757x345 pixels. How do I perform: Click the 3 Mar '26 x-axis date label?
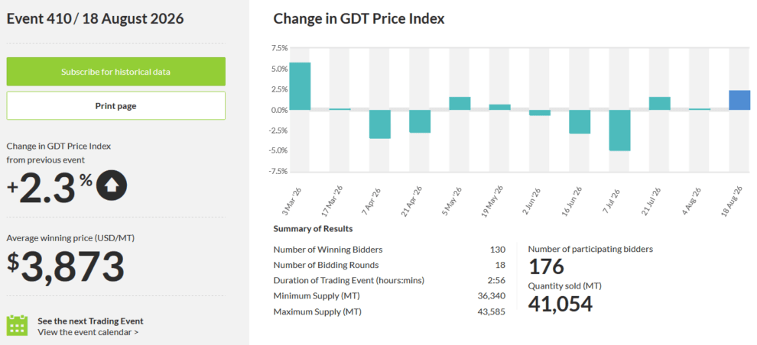pyautogui.click(x=293, y=203)
